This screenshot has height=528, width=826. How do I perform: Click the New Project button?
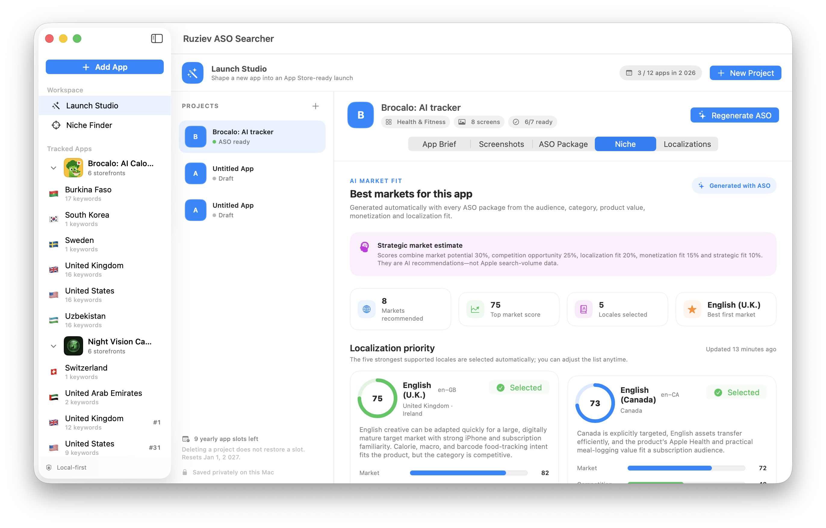click(745, 73)
